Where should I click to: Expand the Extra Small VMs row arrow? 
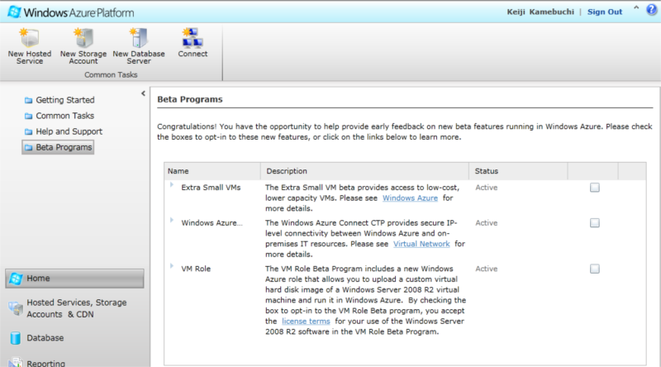pyautogui.click(x=172, y=186)
